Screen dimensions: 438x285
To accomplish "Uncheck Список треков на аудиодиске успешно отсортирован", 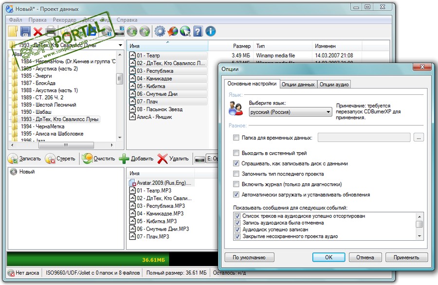I will 237,216.
